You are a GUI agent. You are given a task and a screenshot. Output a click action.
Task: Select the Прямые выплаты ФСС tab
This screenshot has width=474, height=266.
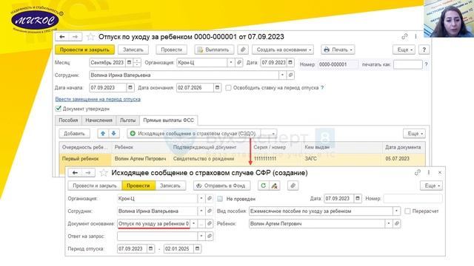pos(168,120)
